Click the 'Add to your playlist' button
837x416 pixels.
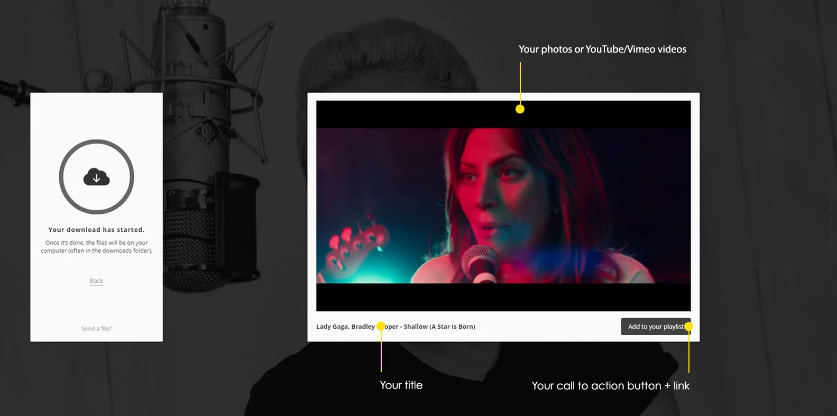point(656,326)
